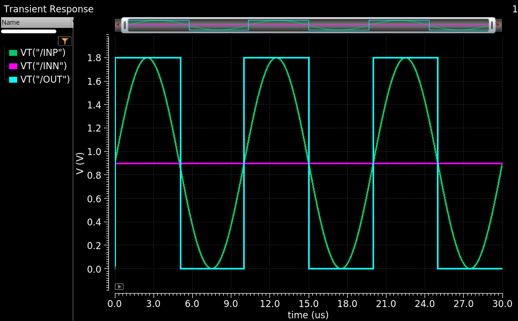Expand the tree branch for VT("/INP")
518x321 pixels.
(5, 52)
